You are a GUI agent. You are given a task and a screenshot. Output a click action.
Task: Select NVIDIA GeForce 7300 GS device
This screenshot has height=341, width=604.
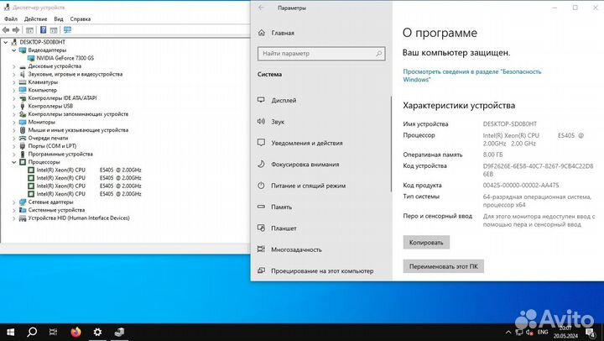65,58
